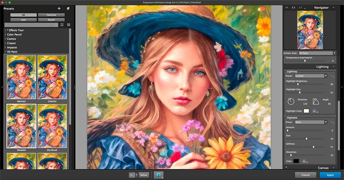The image size is (344, 180).
Task: Click the right settings panel scrollbar
Action: point(339,125)
